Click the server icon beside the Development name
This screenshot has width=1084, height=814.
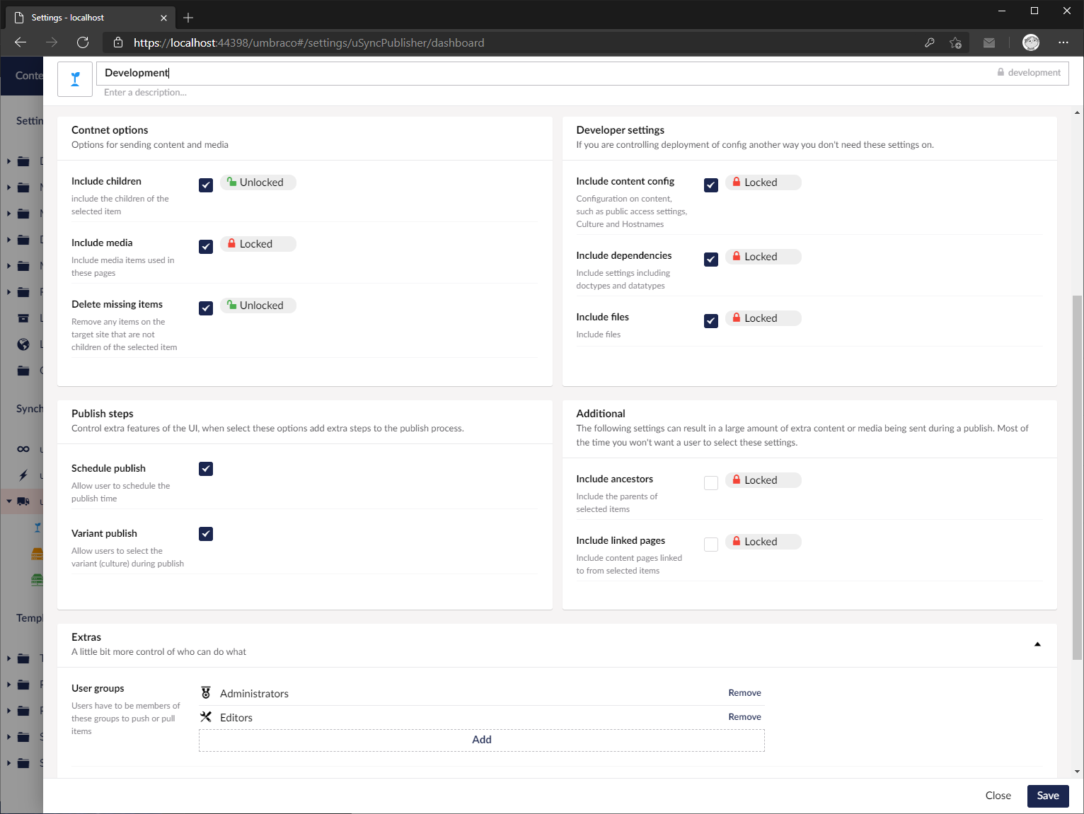pos(75,79)
